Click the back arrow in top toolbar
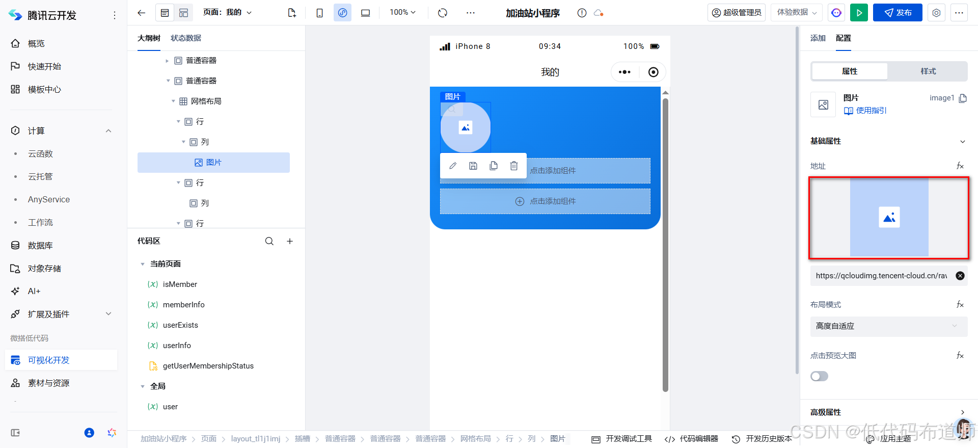The image size is (978, 448). pos(142,13)
